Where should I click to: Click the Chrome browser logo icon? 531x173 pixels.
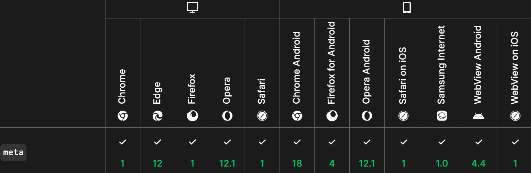coord(123,116)
